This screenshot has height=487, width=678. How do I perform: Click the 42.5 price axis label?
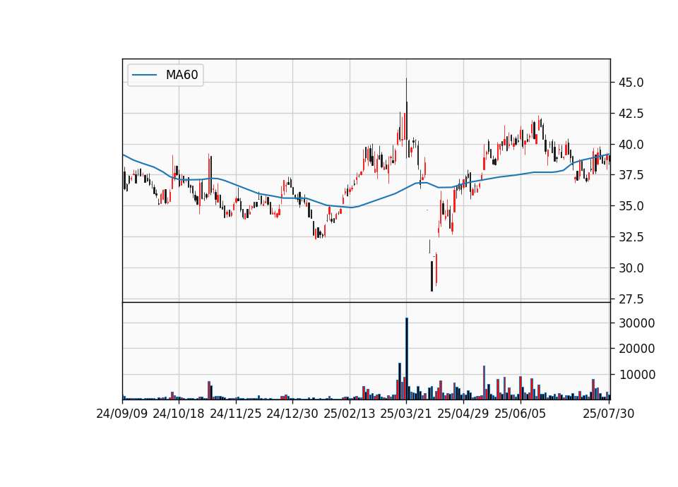631,113
